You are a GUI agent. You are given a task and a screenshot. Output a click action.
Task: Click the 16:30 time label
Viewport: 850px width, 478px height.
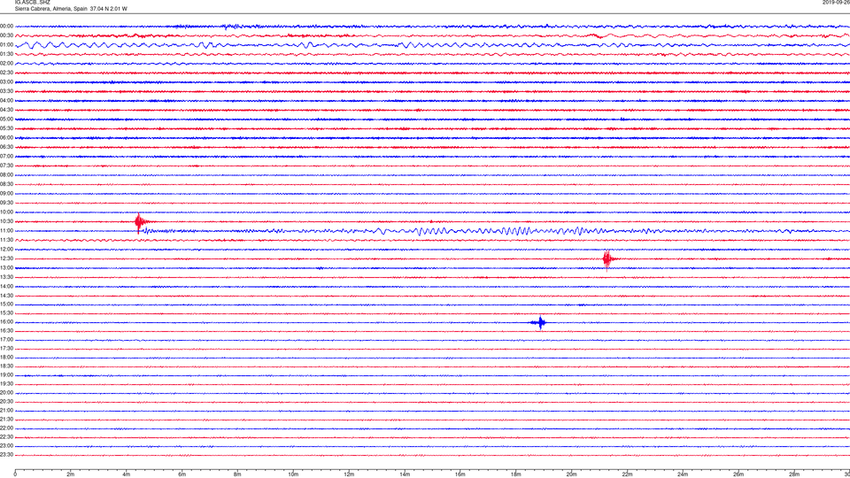click(x=6, y=330)
